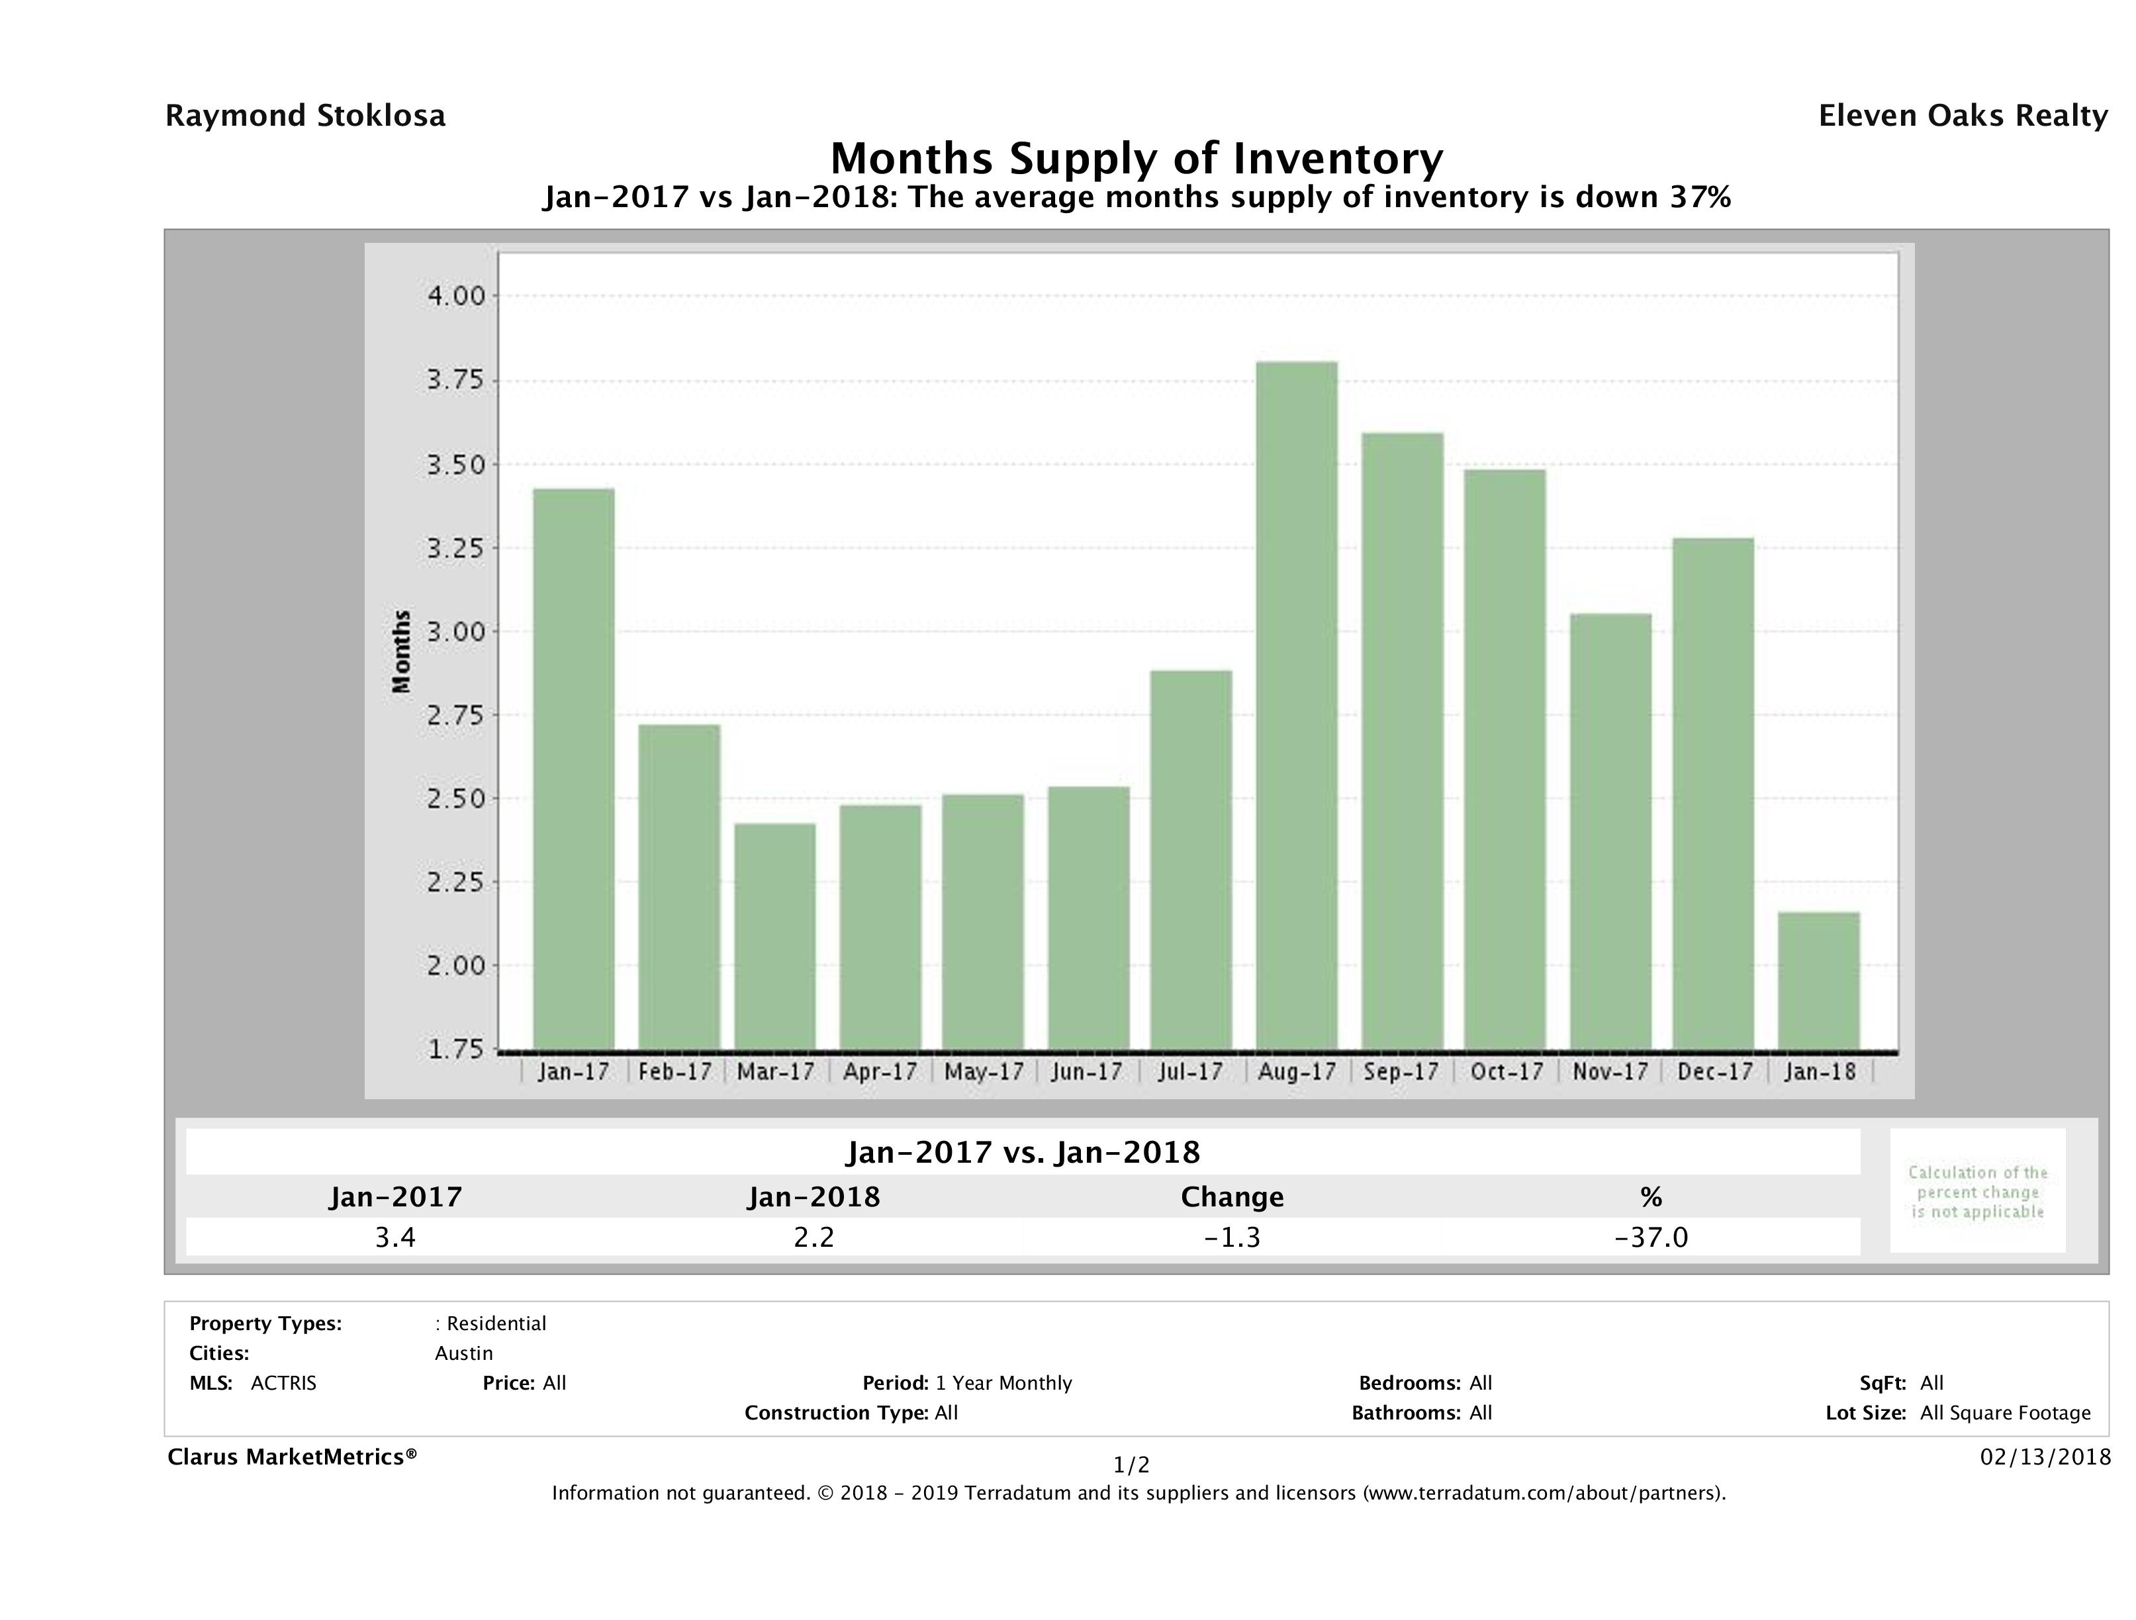This screenshot has height=1620, width=2136.
Task: Click the Sep-17 axis label
Action: point(1400,1071)
